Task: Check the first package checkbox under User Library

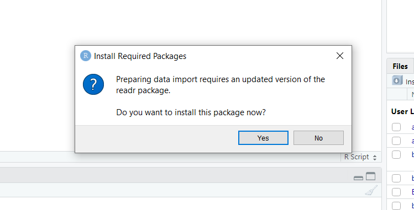Action: (x=396, y=127)
